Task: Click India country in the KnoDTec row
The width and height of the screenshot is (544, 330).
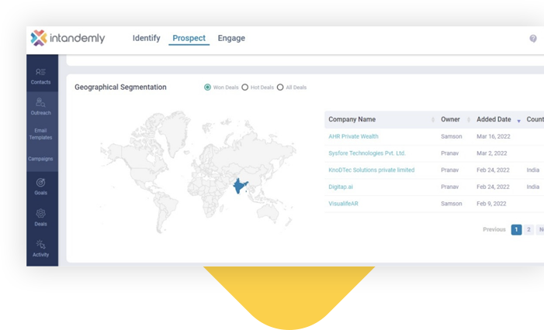Action: (x=533, y=170)
